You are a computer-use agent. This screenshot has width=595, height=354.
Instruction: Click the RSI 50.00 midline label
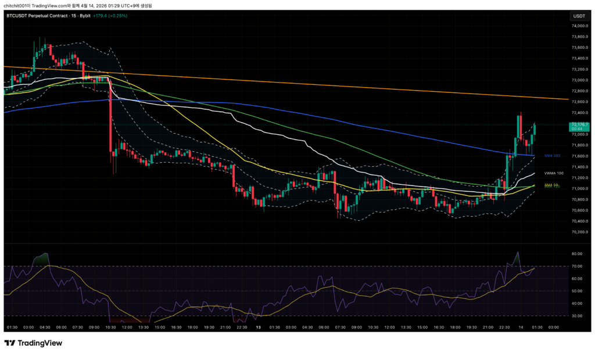(578, 291)
